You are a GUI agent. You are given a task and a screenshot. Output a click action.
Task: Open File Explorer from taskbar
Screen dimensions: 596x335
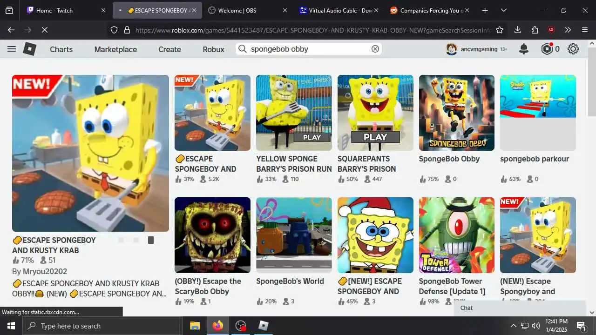(195, 326)
